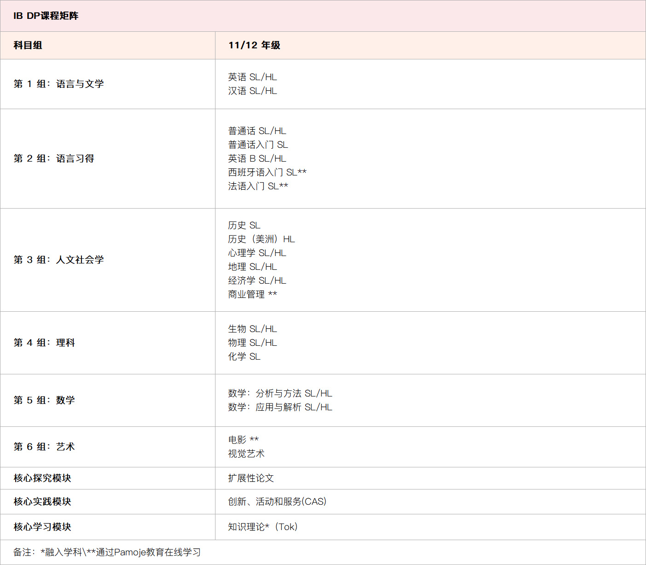The width and height of the screenshot is (646, 565).
Task: Click the 'IB DP课程矩阵' table title
Action: tap(46, 16)
